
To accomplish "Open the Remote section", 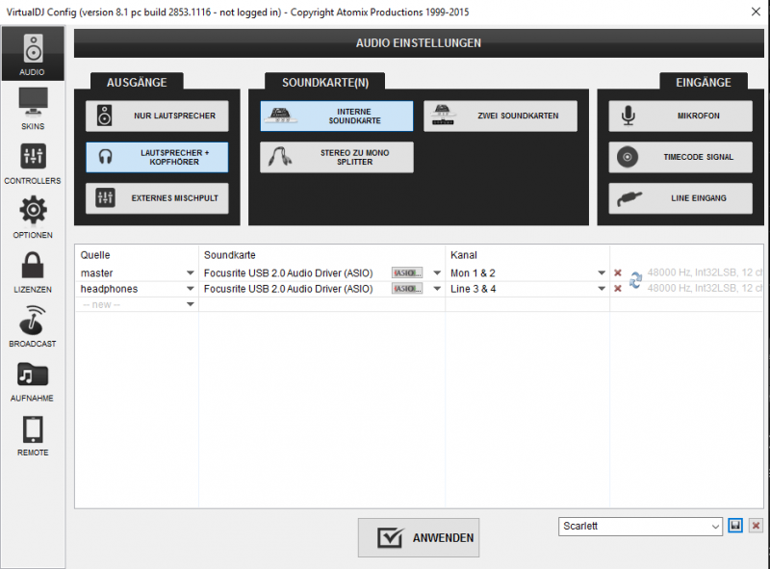I will click(33, 436).
